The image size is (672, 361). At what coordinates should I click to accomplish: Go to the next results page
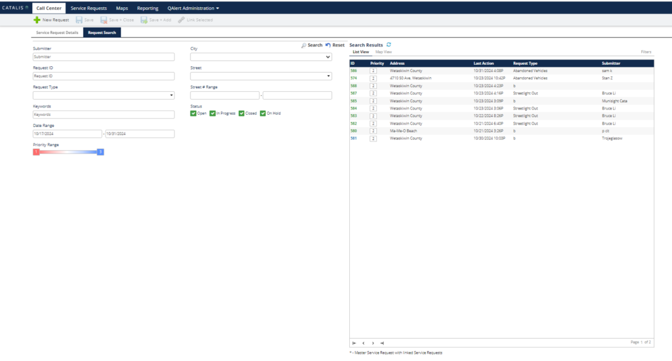373,343
